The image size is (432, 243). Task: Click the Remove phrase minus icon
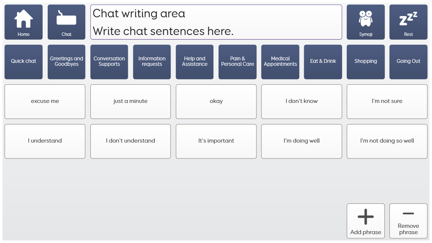[x=408, y=214]
